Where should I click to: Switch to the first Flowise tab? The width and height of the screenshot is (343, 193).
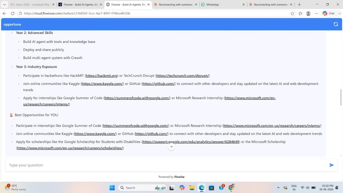pos(80,4)
